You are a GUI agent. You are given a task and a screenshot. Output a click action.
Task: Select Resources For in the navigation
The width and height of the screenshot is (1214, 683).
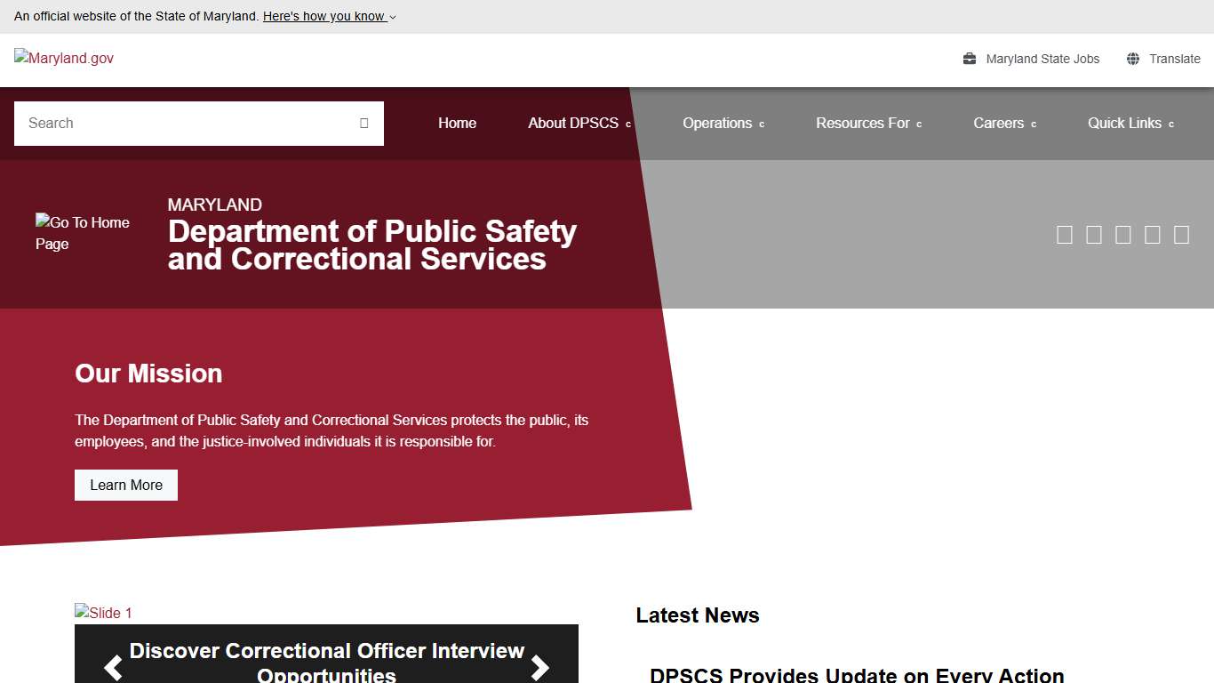tap(863, 123)
